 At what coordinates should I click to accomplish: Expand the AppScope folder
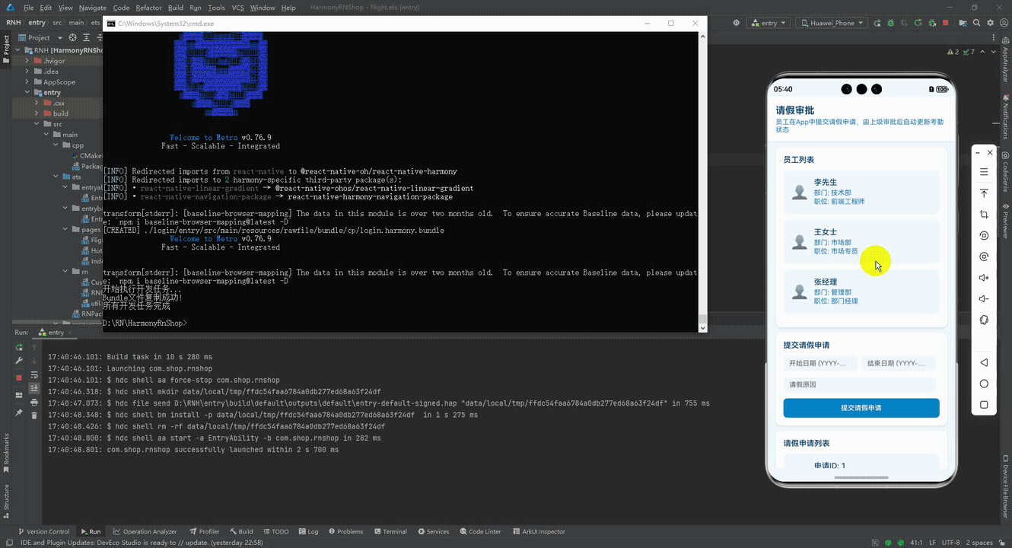point(27,81)
